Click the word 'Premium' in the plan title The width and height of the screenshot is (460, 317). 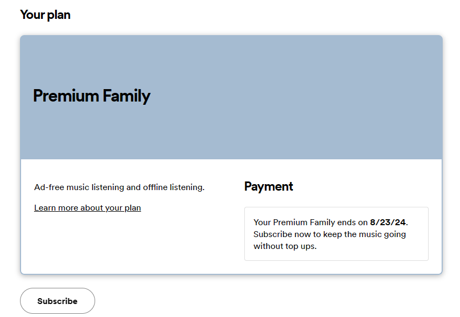pyautogui.click(x=65, y=96)
